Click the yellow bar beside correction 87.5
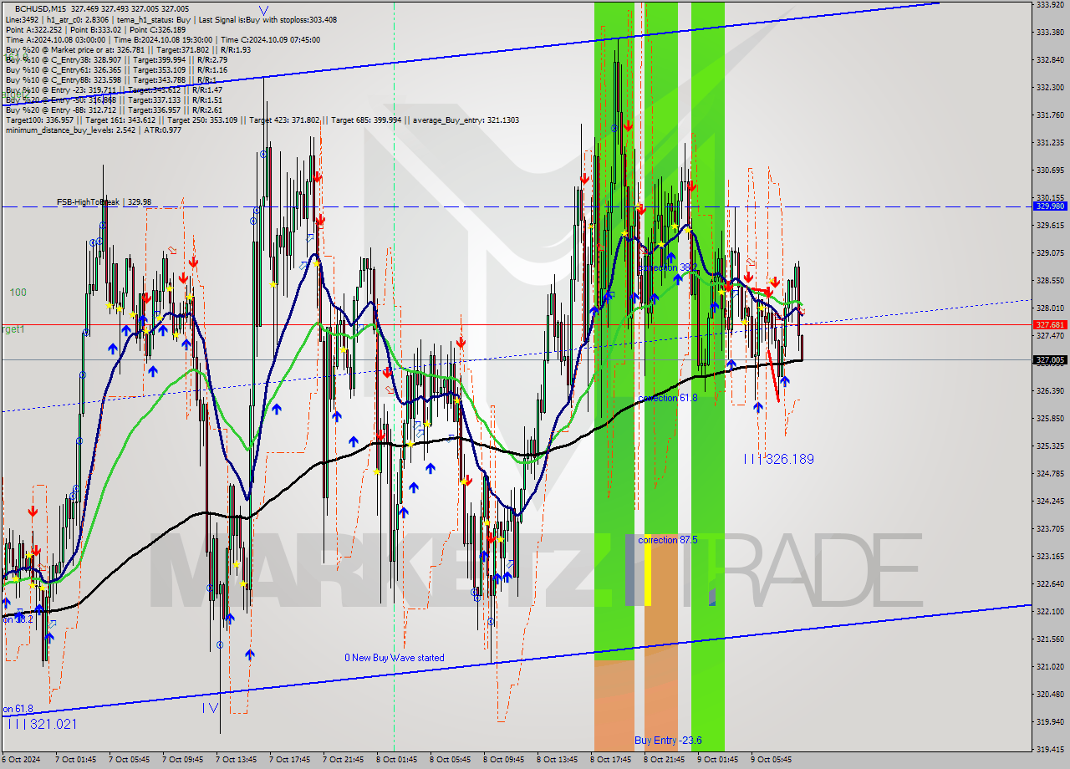 648,568
